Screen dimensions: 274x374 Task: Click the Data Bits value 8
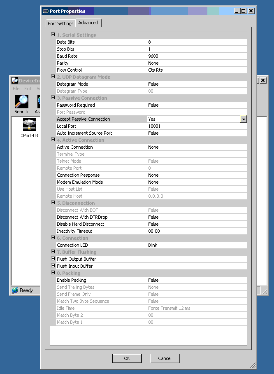[197, 42]
